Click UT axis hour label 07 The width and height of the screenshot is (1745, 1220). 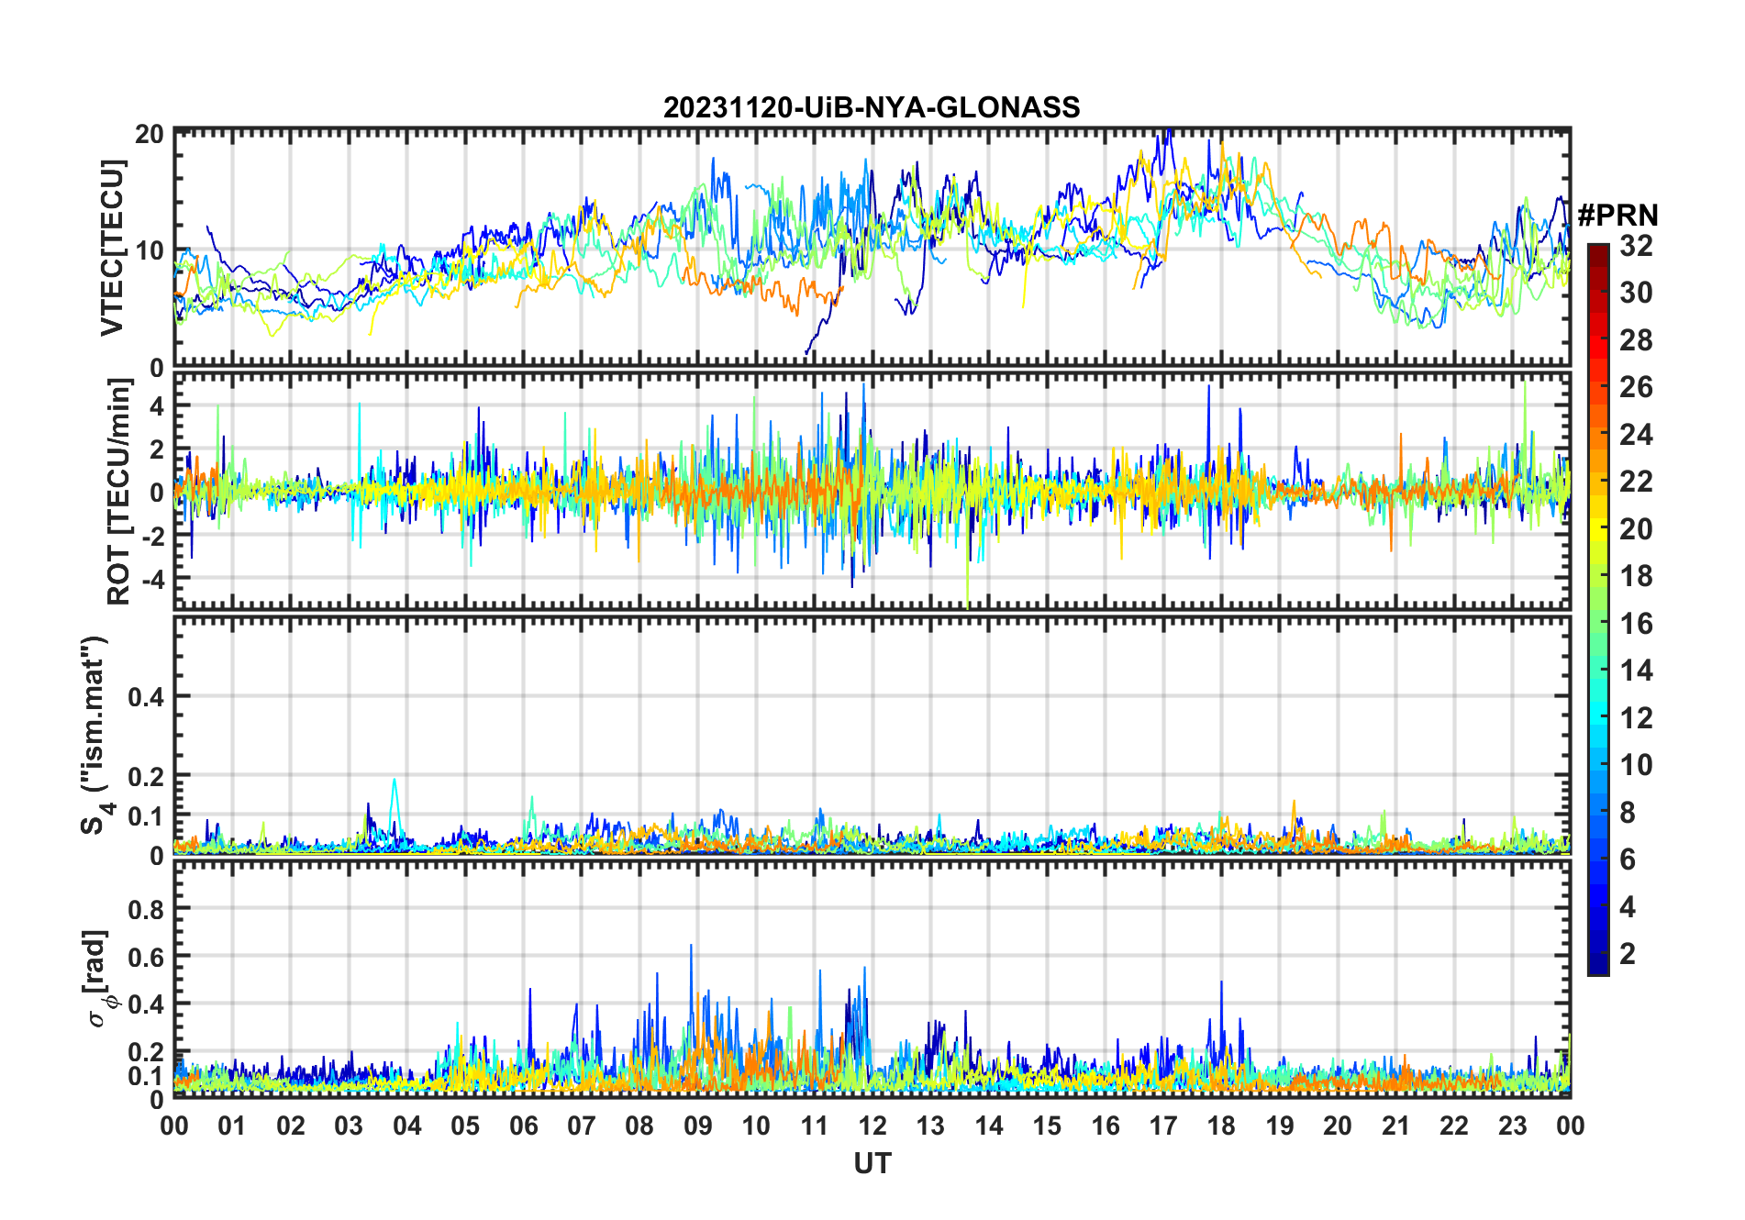(x=582, y=1126)
